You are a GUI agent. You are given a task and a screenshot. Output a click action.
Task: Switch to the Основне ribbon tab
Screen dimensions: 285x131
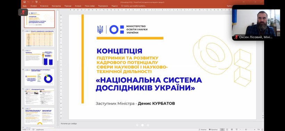(34, 6)
